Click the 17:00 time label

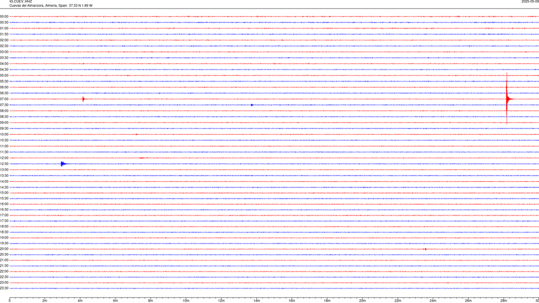point(4,215)
